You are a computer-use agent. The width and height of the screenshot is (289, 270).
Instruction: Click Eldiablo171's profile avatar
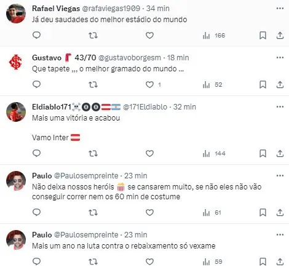point(16,112)
